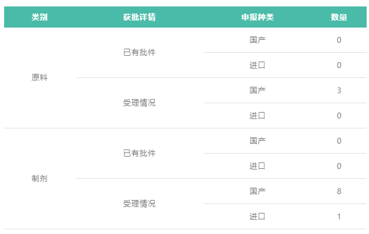Click quantity 3 for 原料 受理情况 国产
369x234 pixels.
point(339,90)
